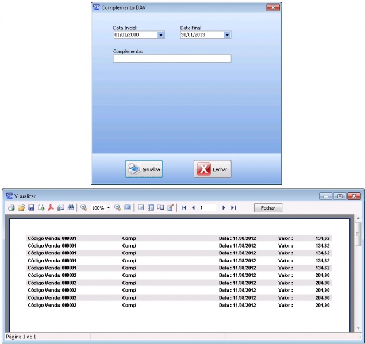Open report file with folder icon
The height and width of the screenshot is (344, 365).
(21, 208)
